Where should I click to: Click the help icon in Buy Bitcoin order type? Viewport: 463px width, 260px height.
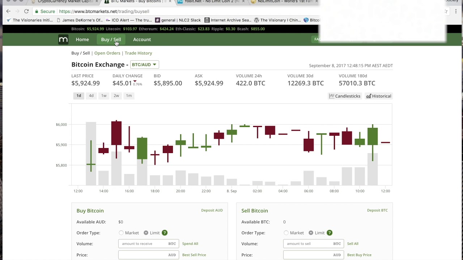(165, 233)
